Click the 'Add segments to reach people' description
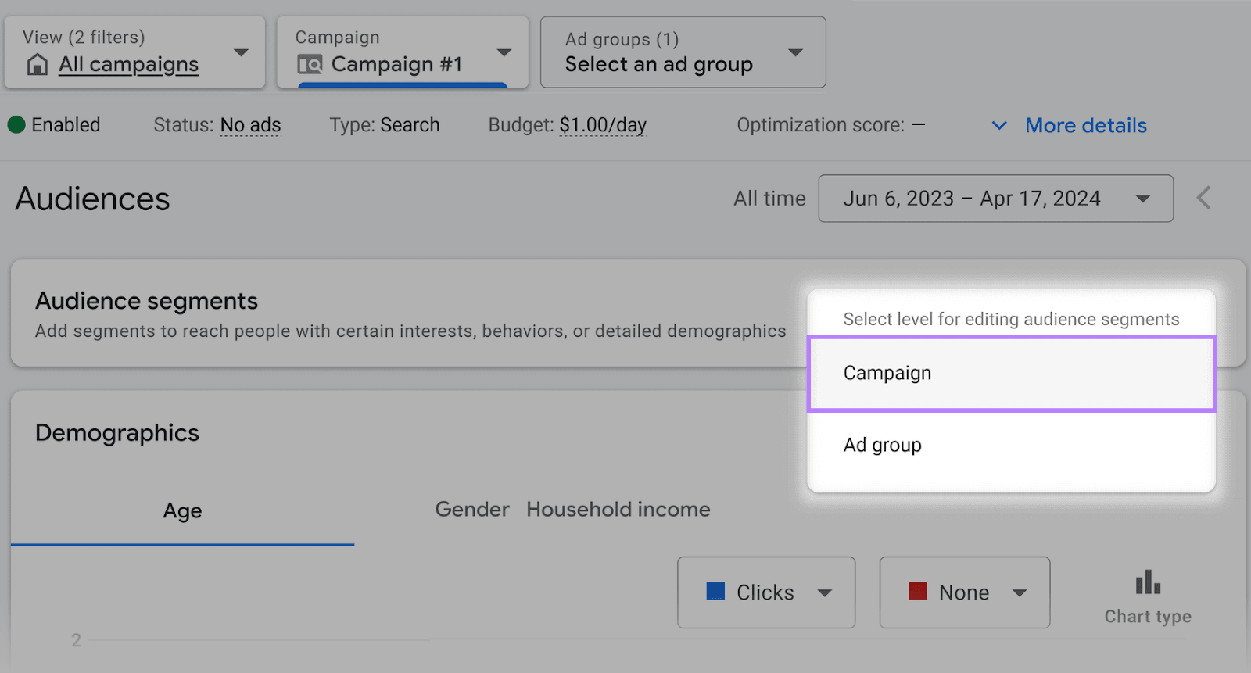This screenshot has width=1251, height=673. click(410, 331)
